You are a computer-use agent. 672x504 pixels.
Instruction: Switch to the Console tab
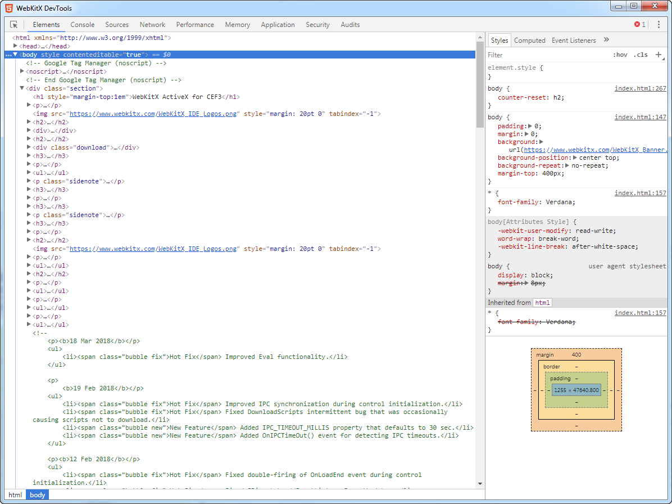(82, 24)
